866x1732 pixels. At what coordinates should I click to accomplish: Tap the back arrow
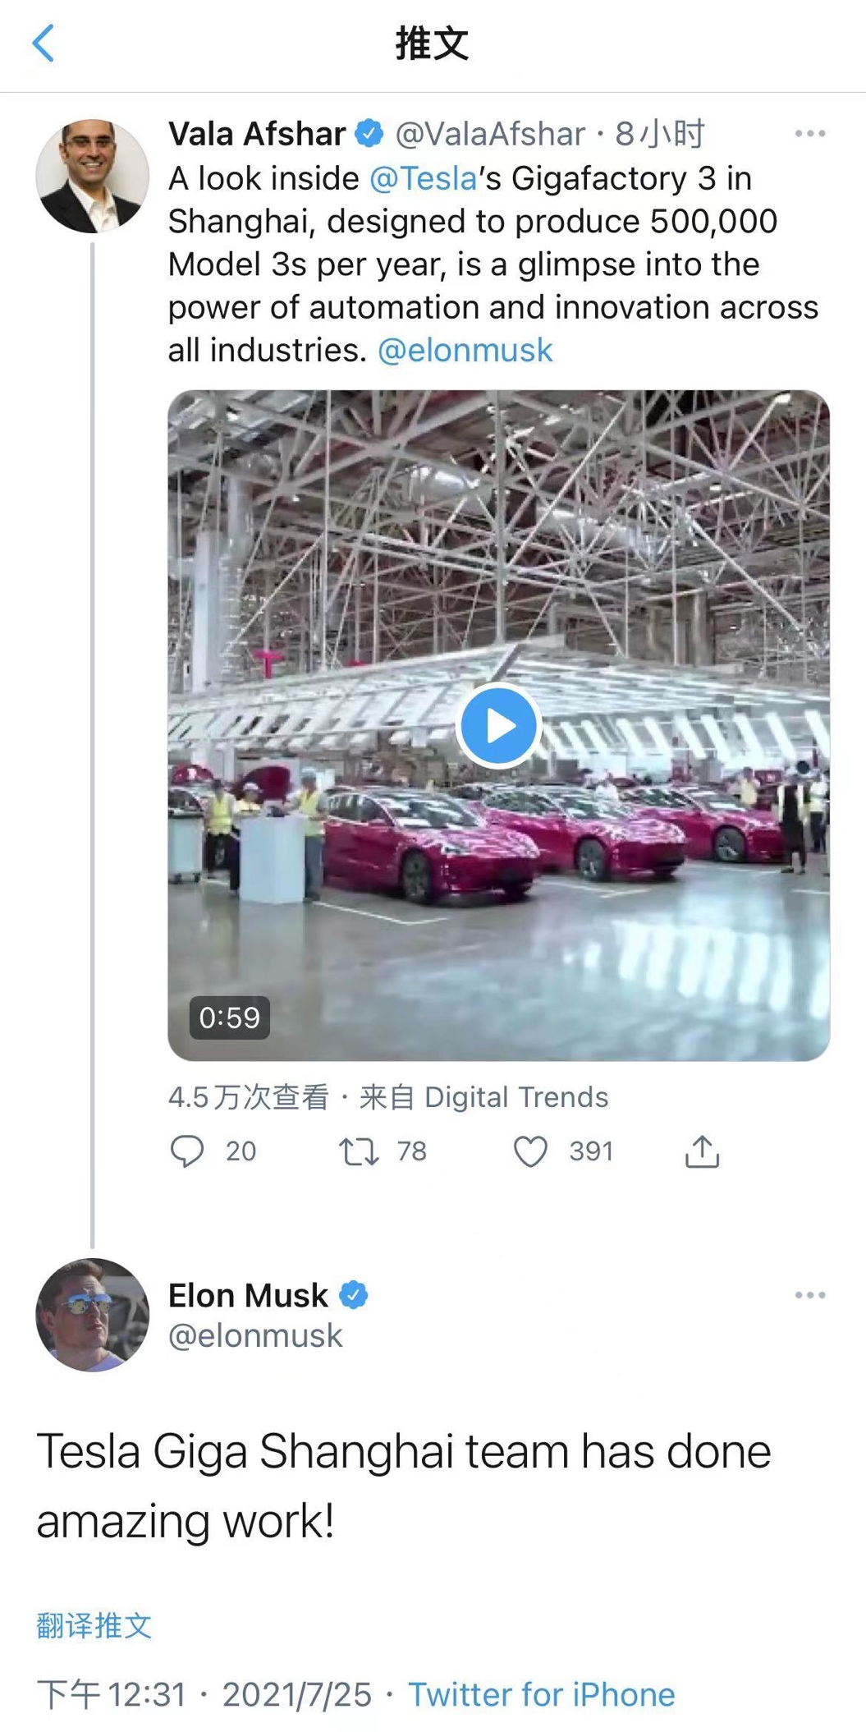(43, 44)
